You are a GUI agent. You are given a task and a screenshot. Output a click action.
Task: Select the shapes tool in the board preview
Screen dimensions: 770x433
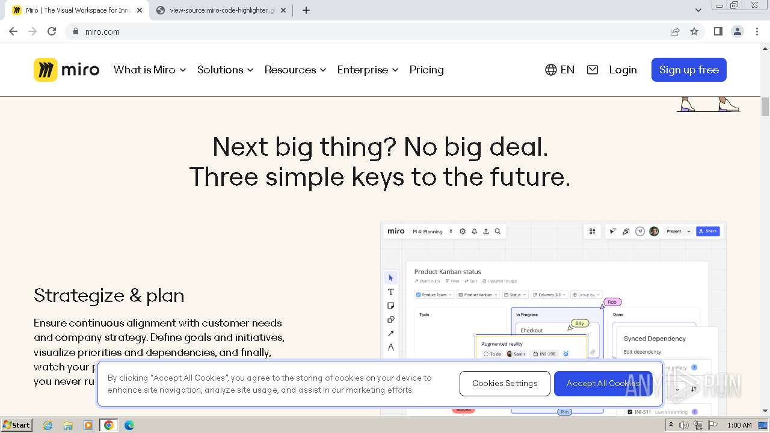390,319
